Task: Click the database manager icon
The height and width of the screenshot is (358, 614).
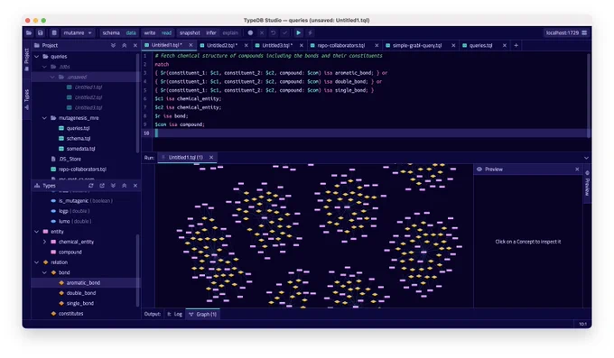Action: coord(54,32)
